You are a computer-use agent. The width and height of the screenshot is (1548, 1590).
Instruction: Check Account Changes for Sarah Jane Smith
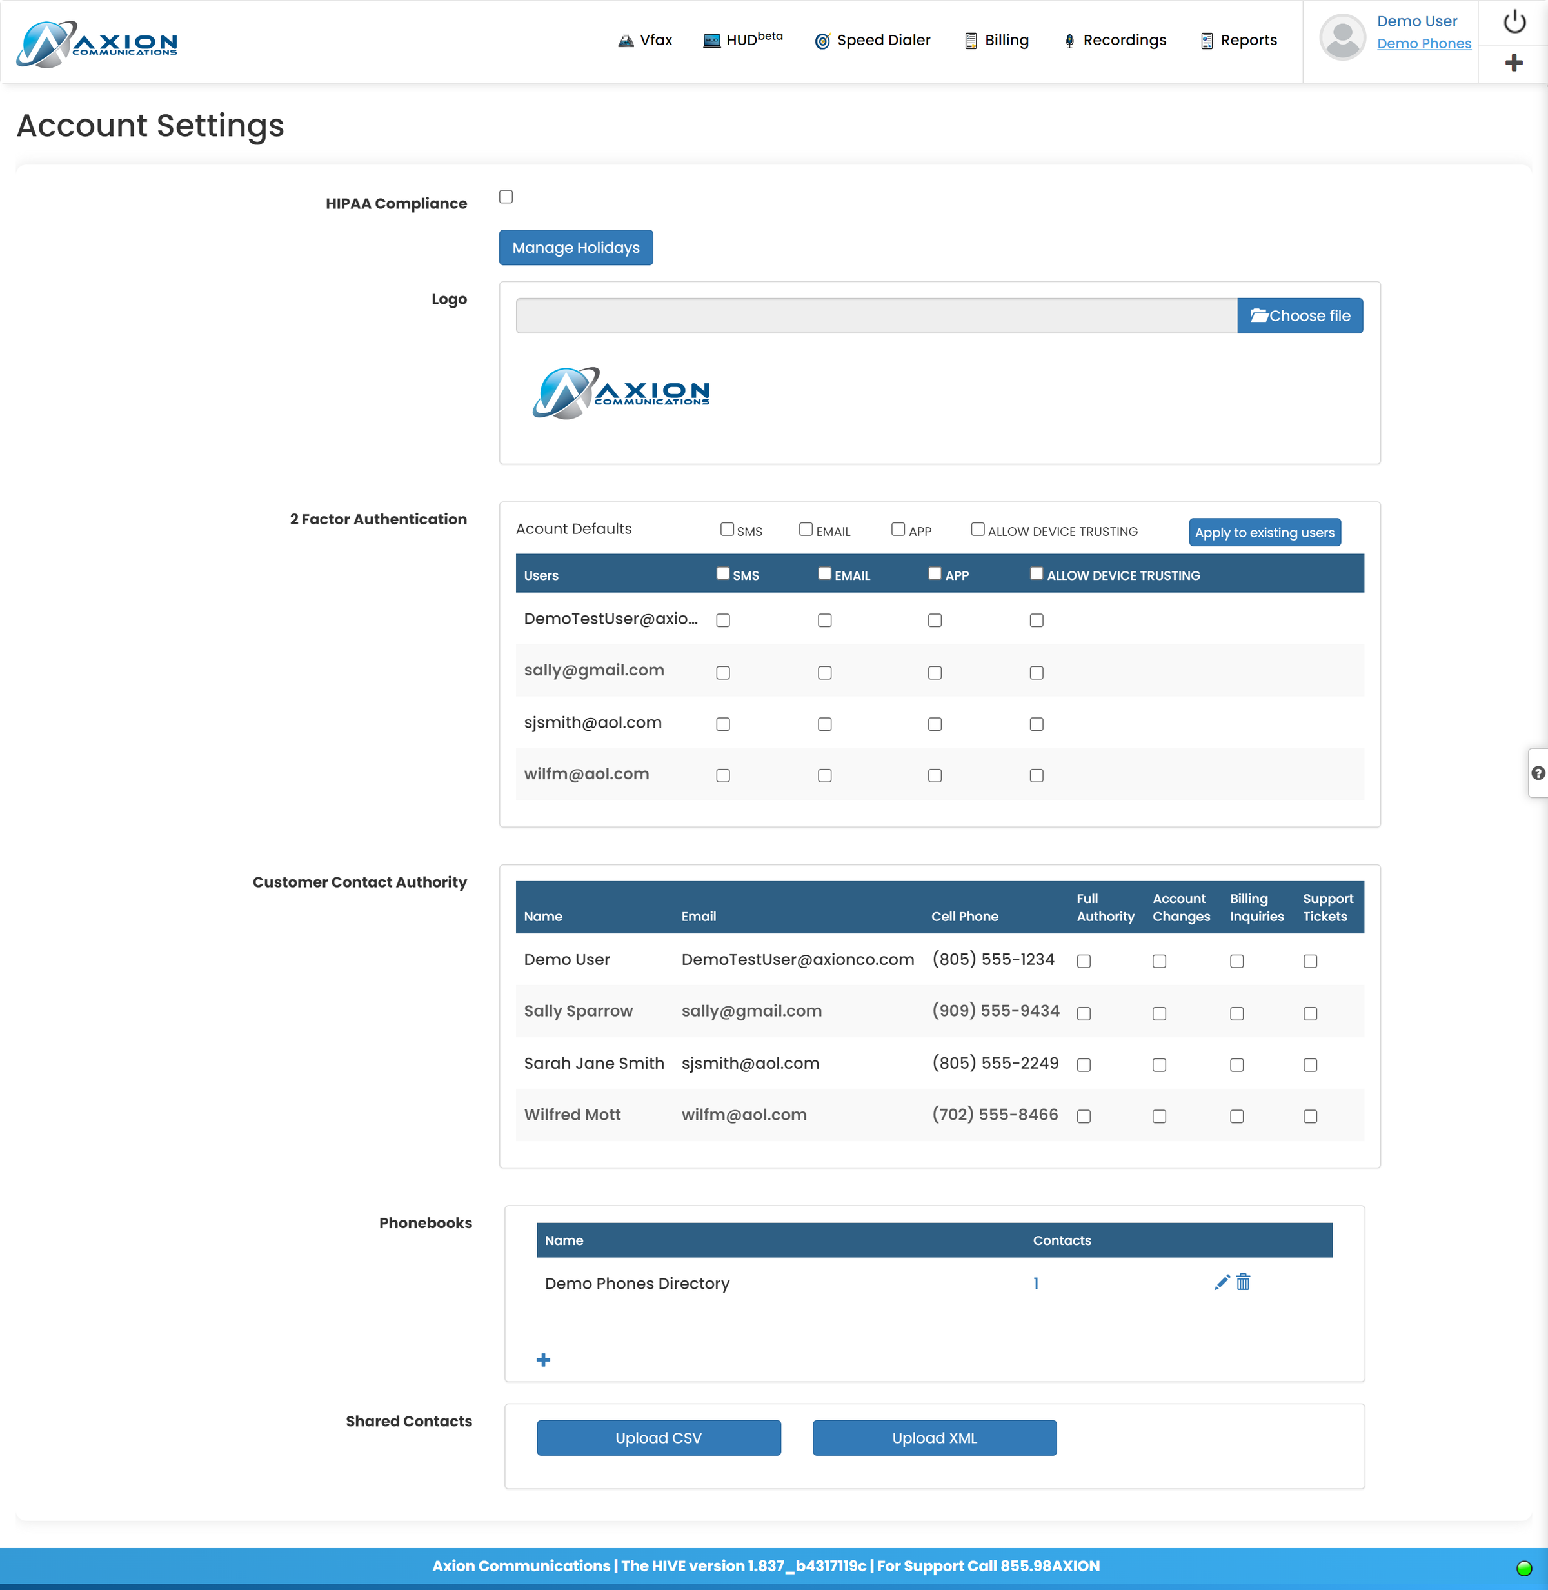coord(1159,1065)
